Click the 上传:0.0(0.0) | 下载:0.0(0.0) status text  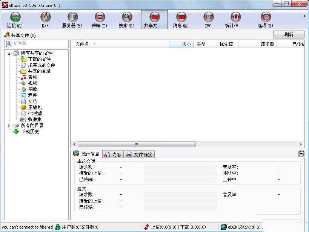tap(178, 227)
